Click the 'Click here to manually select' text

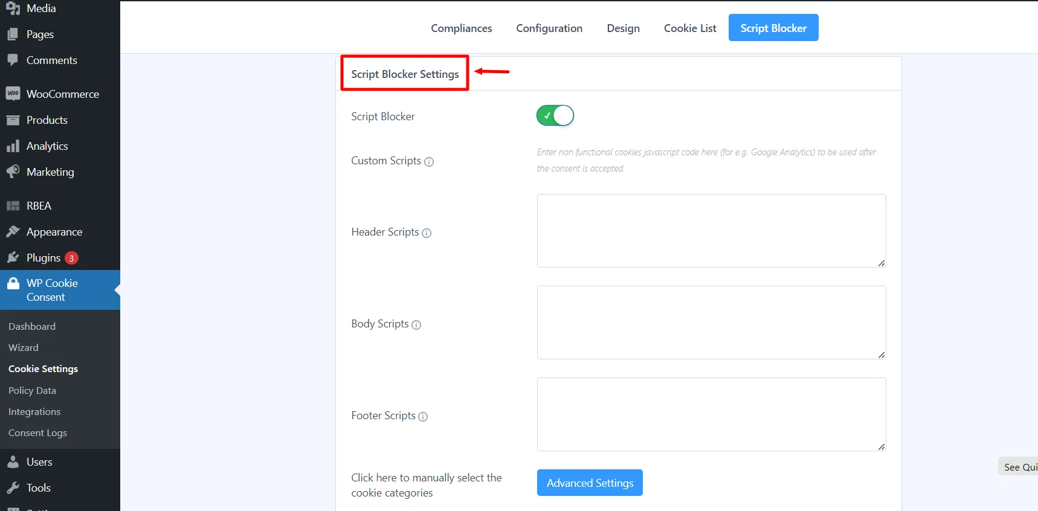point(427,485)
